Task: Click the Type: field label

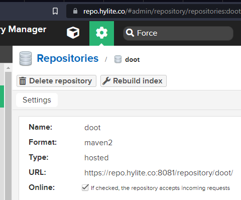Action: (39, 157)
